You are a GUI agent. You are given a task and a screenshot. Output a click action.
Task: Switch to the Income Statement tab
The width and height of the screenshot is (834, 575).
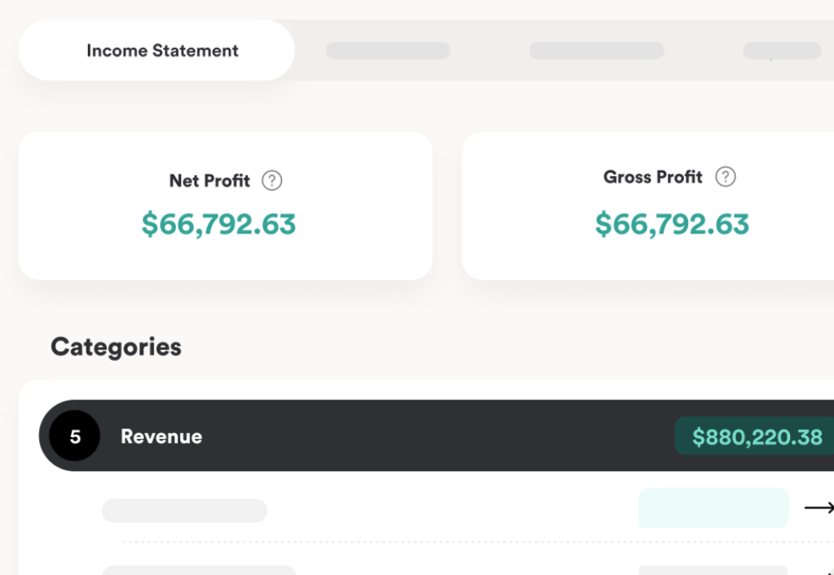(161, 50)
